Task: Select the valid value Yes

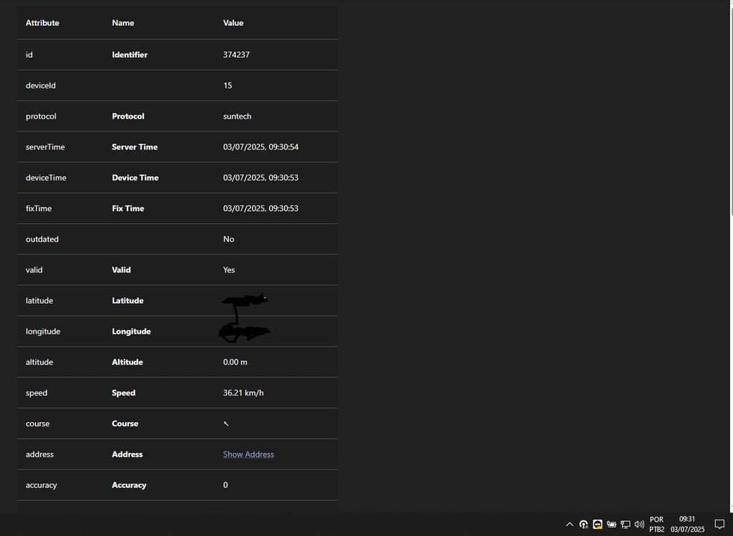Action: coord(229,270)
